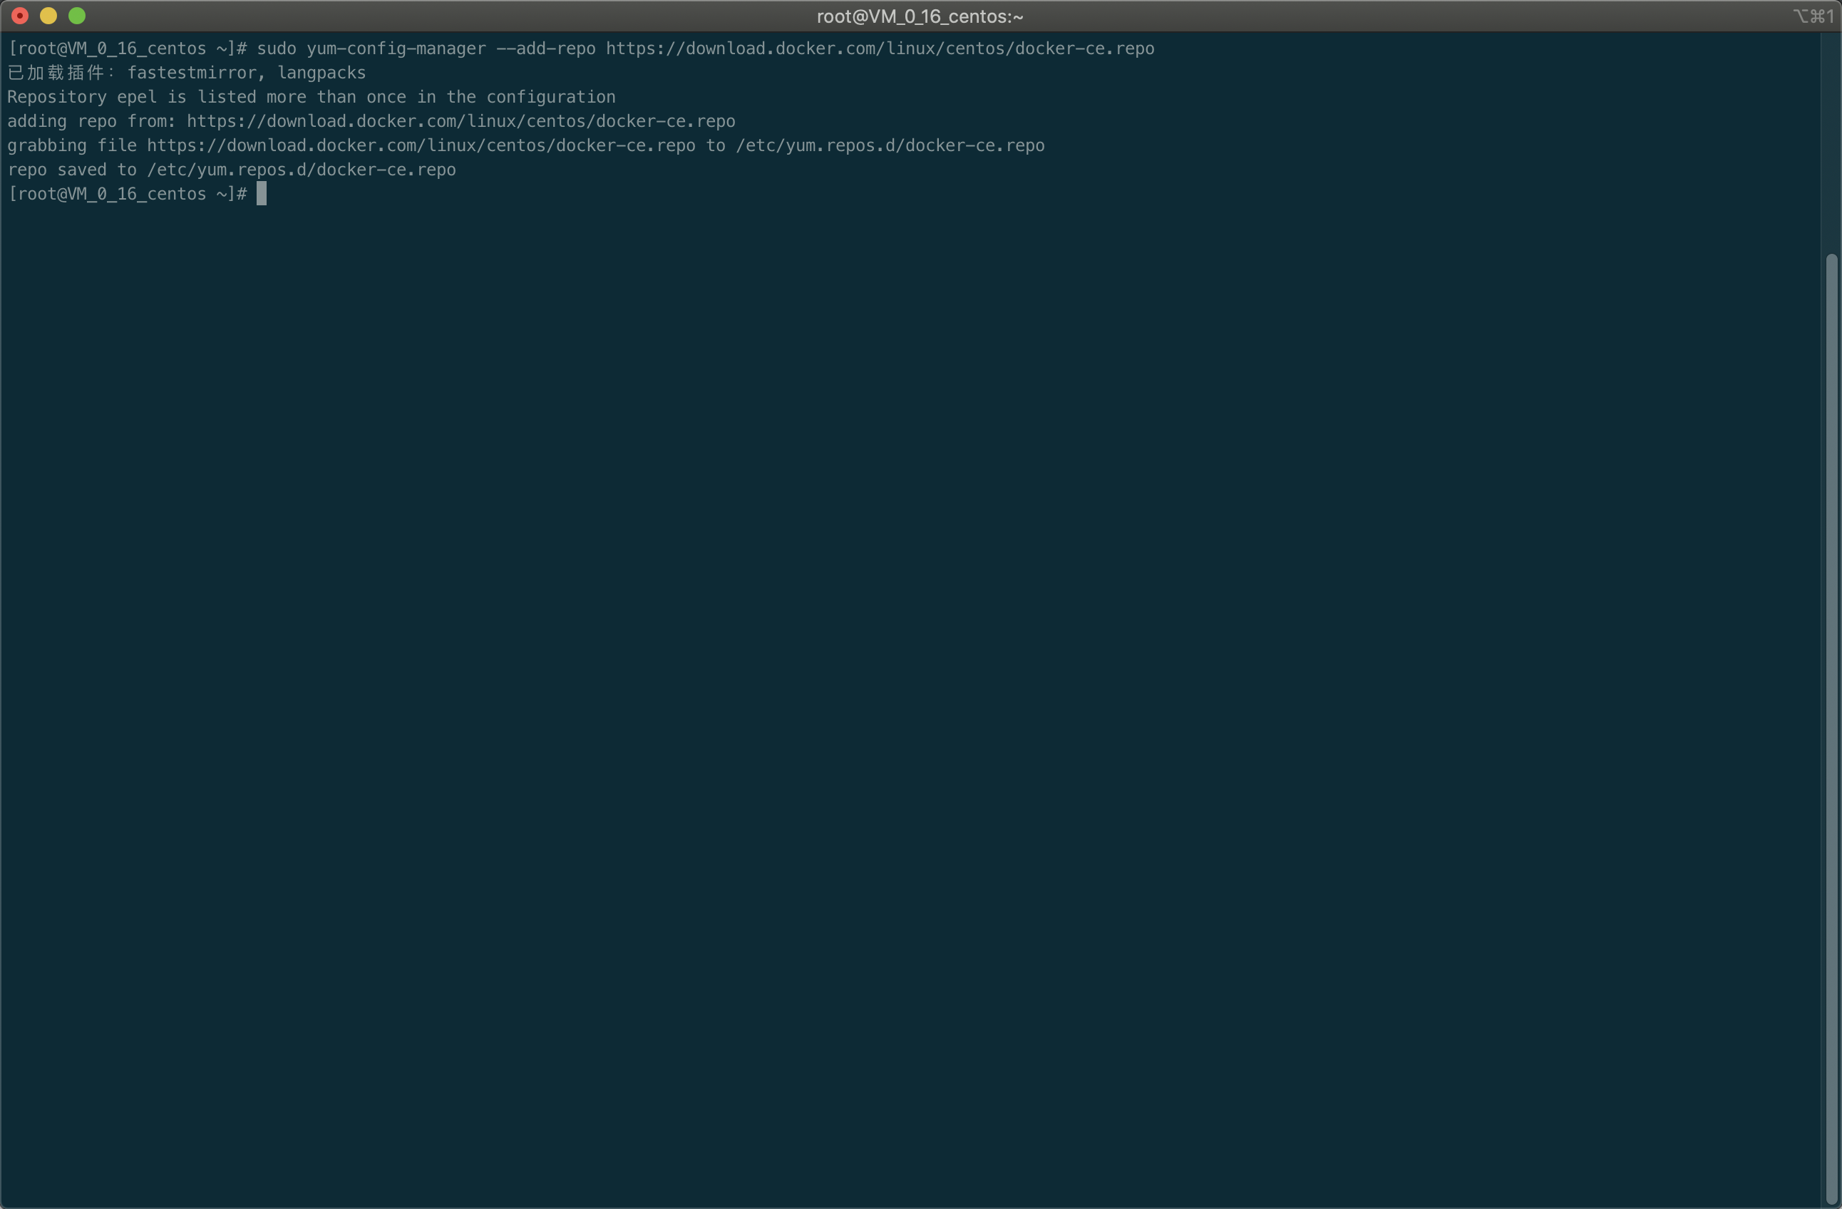Click the ⌥⌘1 shortcut indicator in title bar
Viewport: 1842px width, 1209px height.
(x=1813, y=16)
